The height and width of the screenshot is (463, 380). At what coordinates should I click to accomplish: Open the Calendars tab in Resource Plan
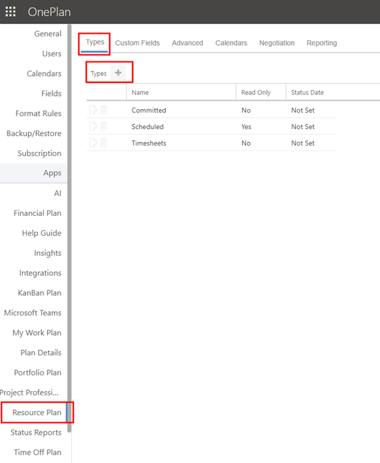click(231, 43)
